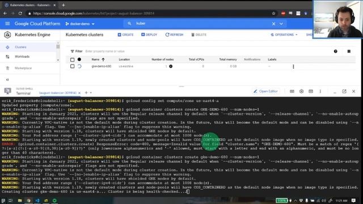This screenshot has height=204, width=363.
Task: Click the Total vCPUs column header
Action: click(196, 59)
